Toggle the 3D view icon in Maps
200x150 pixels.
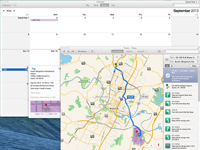[x=68, y=51]
